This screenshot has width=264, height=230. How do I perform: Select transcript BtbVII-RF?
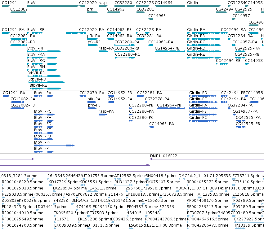pyautogui.click(x=36, y=30)
